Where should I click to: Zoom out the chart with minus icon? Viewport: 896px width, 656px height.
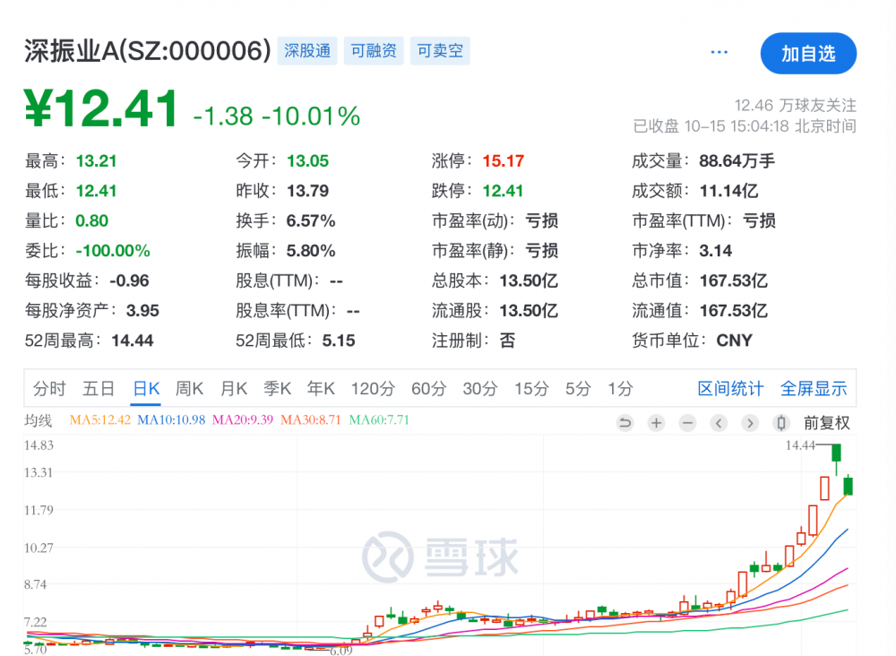tap(687, 423)
